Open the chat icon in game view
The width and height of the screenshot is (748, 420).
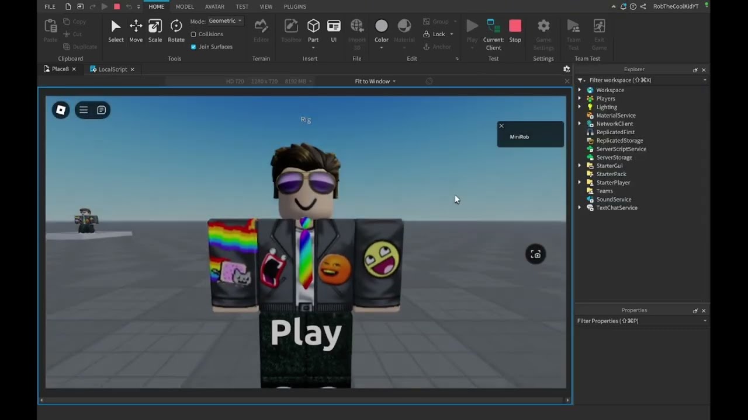101,110
